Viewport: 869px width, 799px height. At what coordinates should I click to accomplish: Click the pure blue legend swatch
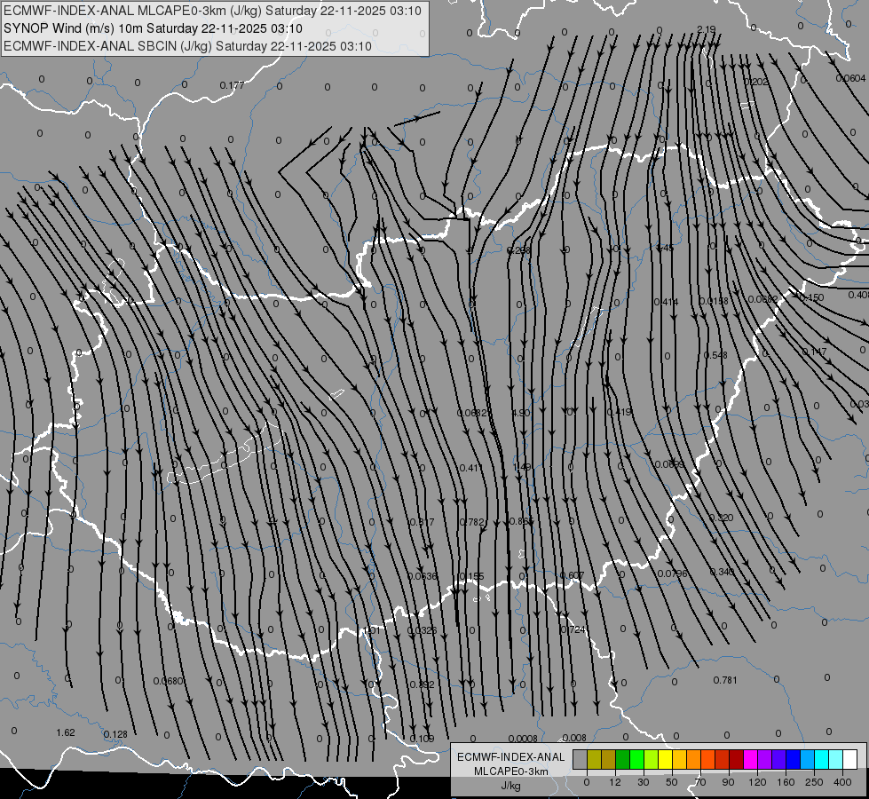(x=793, y=760)
